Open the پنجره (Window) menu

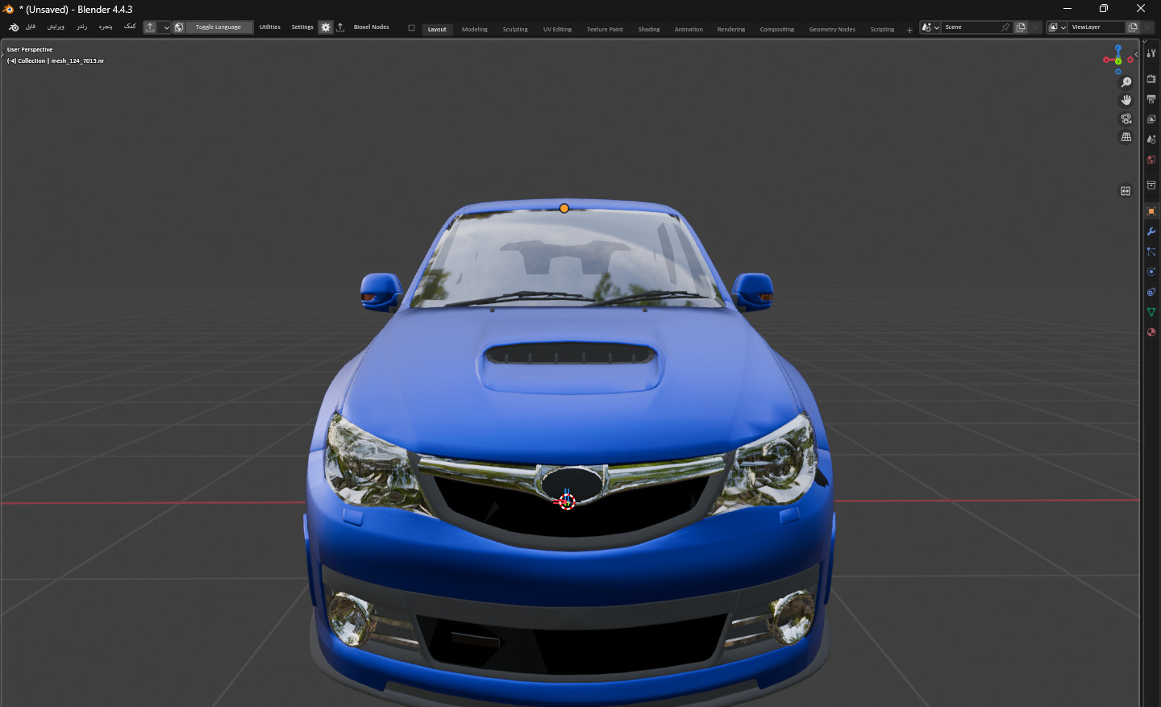coord(106,27)
